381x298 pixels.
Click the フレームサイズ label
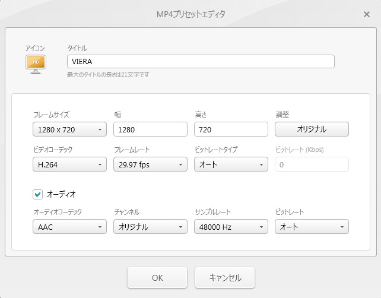tap(51, 115)
